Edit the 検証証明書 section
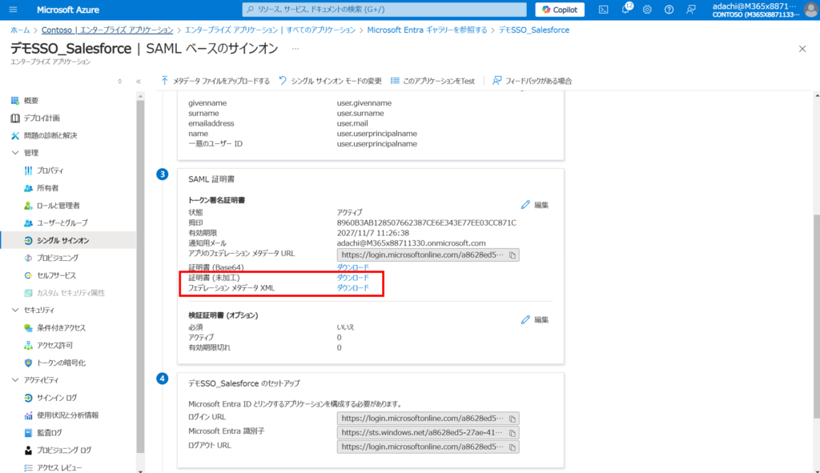 (x=535, y=320)
